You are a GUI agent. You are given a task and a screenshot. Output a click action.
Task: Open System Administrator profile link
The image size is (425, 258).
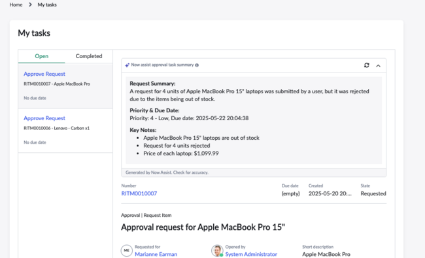[x=251, y=254]
